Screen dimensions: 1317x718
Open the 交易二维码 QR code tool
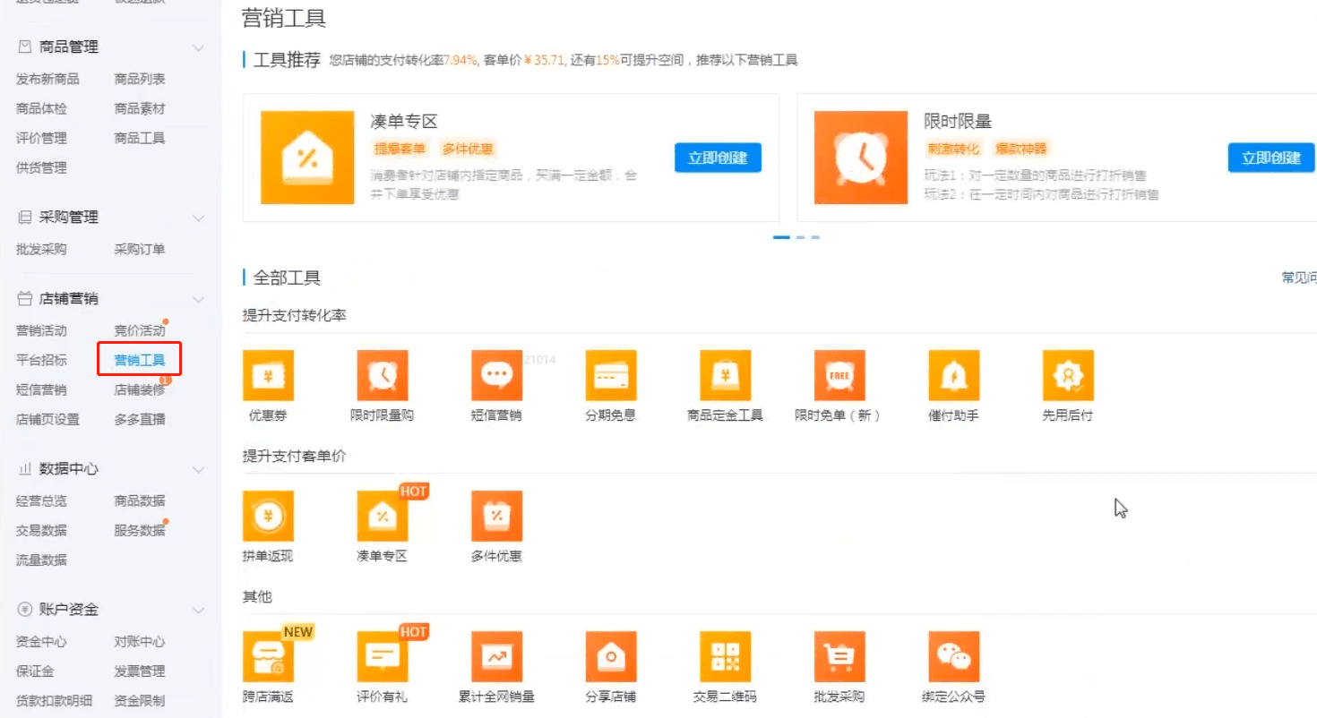click(725, 656)
